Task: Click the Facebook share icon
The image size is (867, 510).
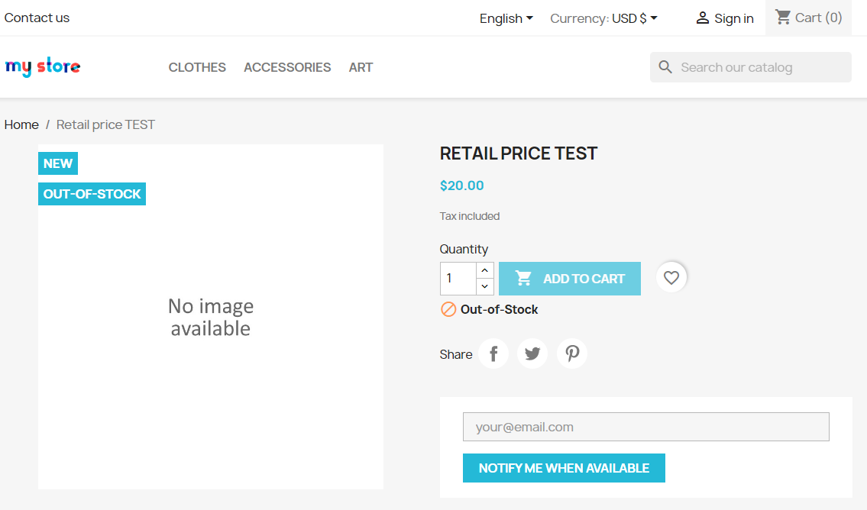Action: click(x=493, y=353)
